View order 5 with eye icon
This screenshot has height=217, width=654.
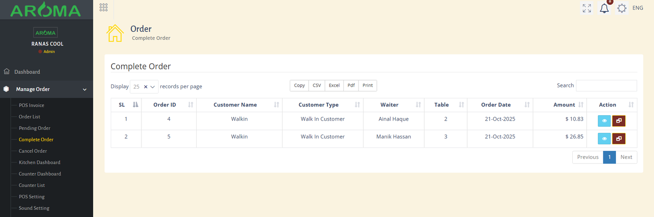pos(604,139)
